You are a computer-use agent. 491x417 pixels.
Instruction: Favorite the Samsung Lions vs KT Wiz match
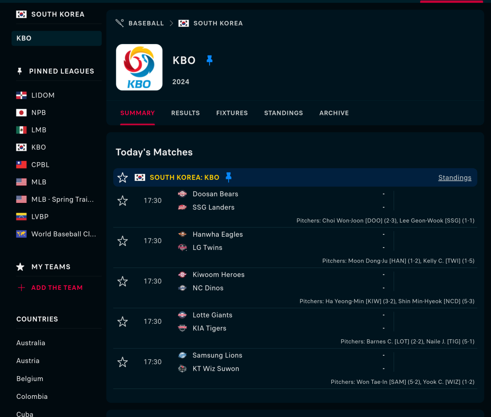click(x=122, y=362)
